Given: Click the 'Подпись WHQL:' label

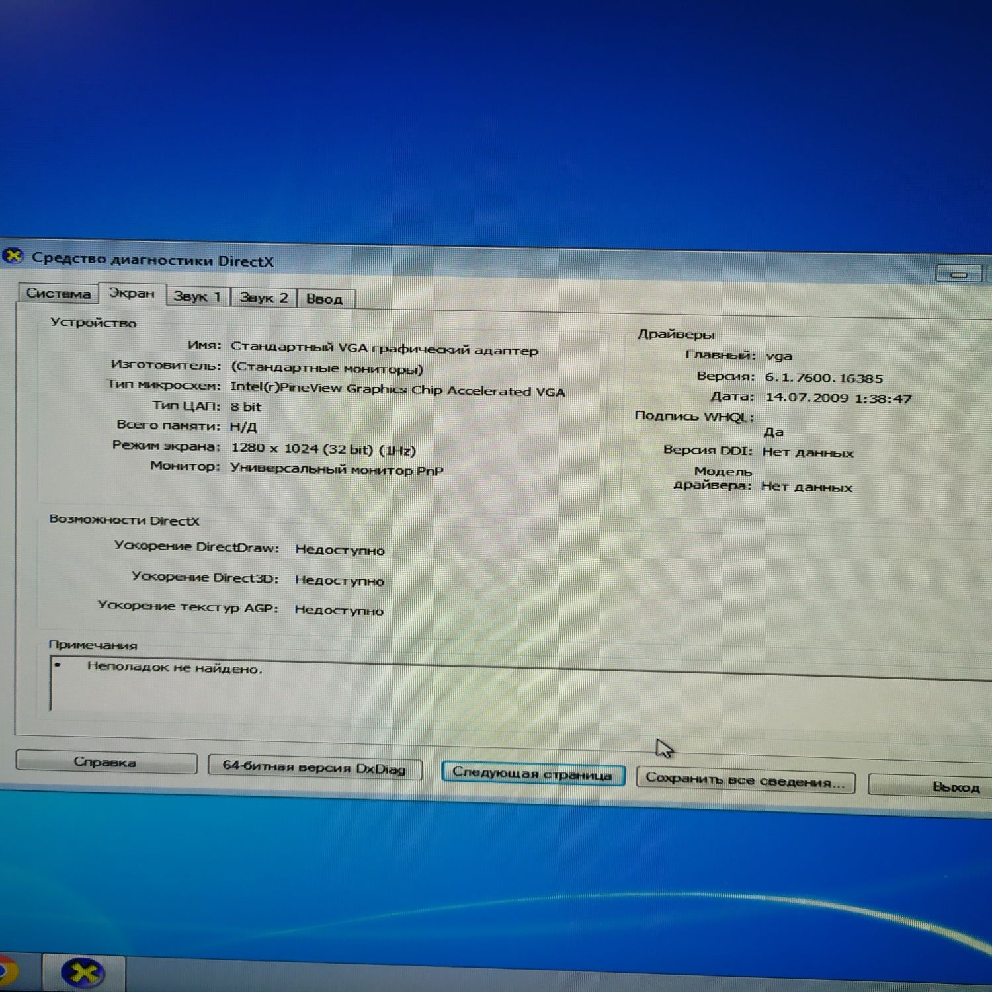Looking at the screenshot, I should point(694,417).
